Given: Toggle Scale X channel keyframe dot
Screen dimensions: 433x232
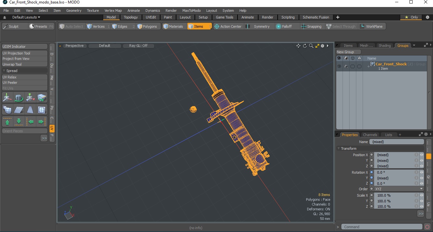Looking at the screenshot, I should point(372,195).
